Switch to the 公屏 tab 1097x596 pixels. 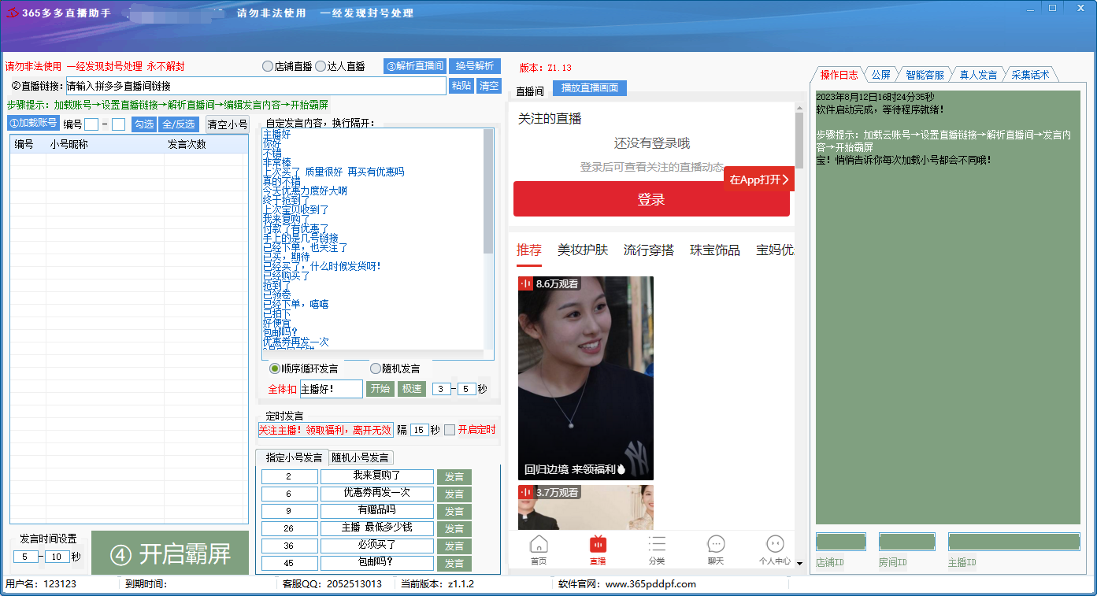[880, 75]
